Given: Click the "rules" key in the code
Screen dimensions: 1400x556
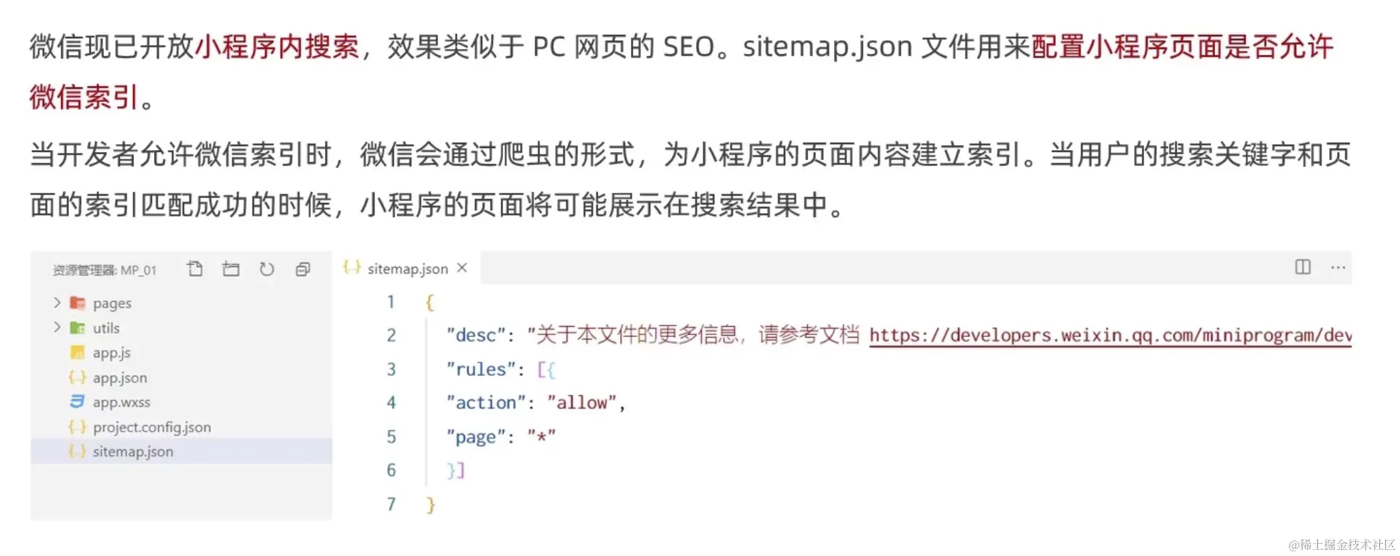Looking at the screenshot, I should point(481,369).
